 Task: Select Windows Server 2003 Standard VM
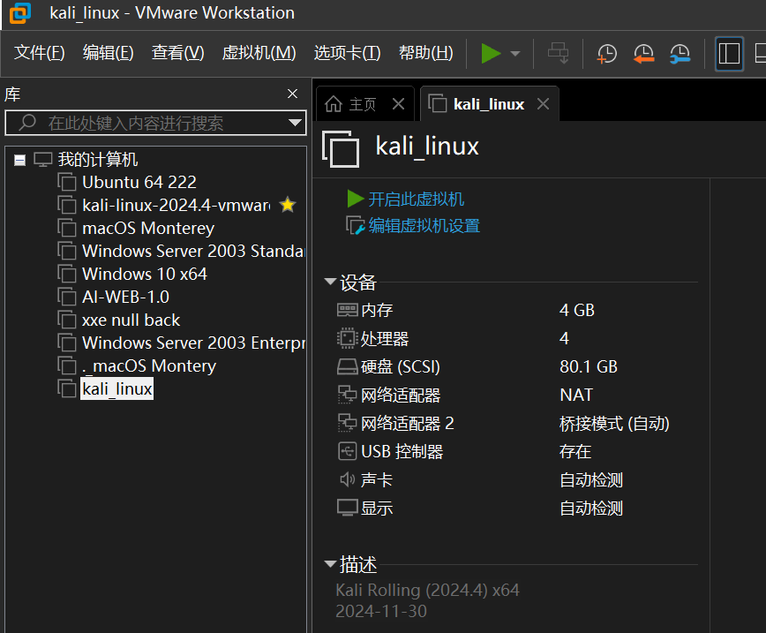pos(193,252)
